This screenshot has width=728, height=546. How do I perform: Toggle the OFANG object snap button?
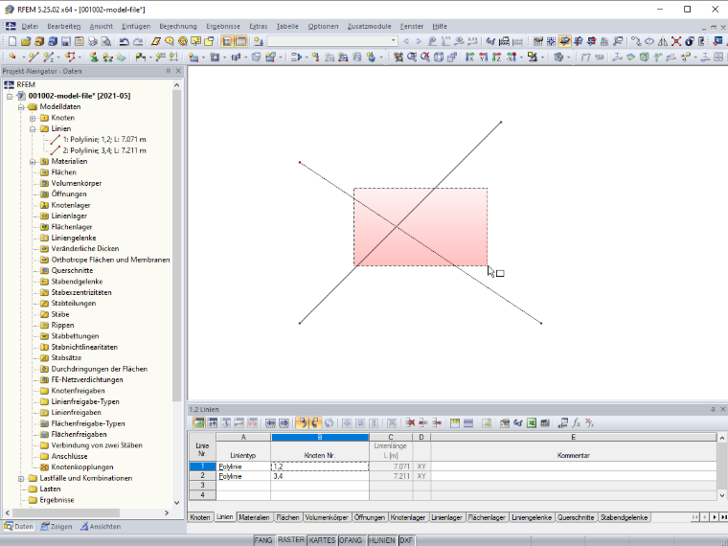pos(351,540)
